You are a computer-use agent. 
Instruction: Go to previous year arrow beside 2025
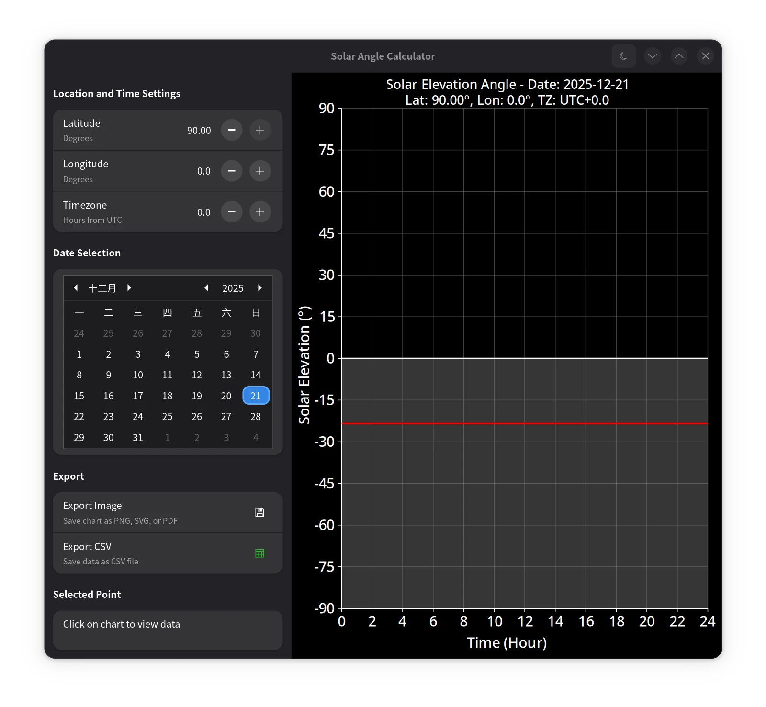[x=206, y=288]
